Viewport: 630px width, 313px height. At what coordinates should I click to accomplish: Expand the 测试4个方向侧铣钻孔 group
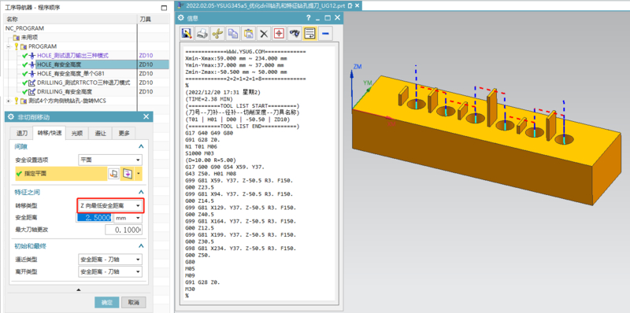(9, 101)
